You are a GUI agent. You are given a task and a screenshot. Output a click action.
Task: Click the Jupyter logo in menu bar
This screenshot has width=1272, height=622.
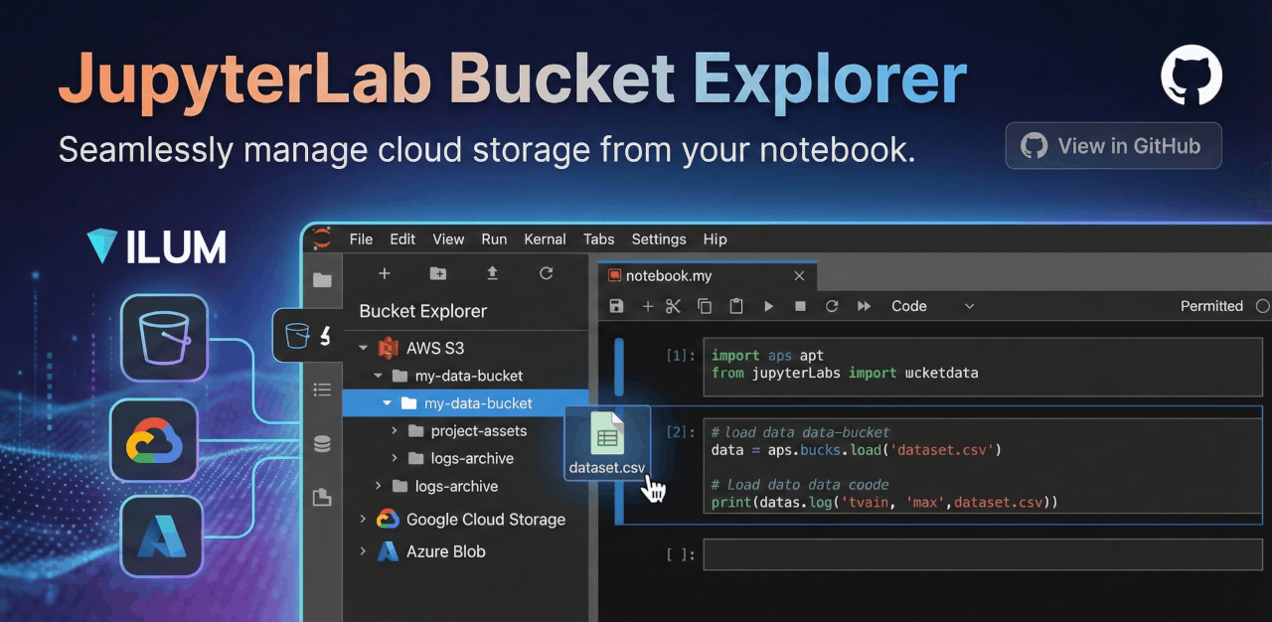(x=320, y=238)
